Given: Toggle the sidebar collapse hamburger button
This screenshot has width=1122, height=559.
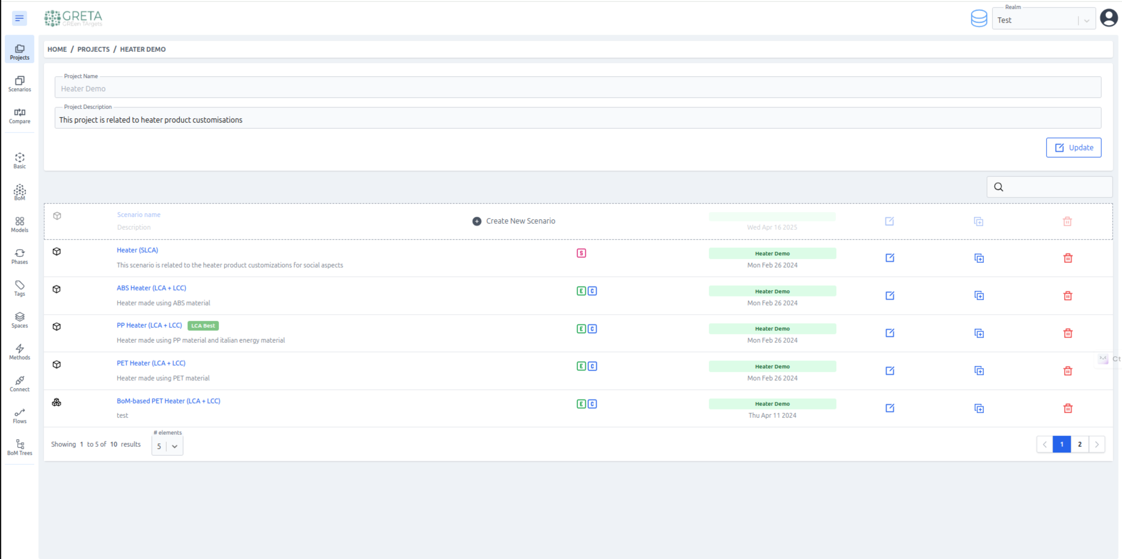Looking at the screenshot, I should coord(19,18).
